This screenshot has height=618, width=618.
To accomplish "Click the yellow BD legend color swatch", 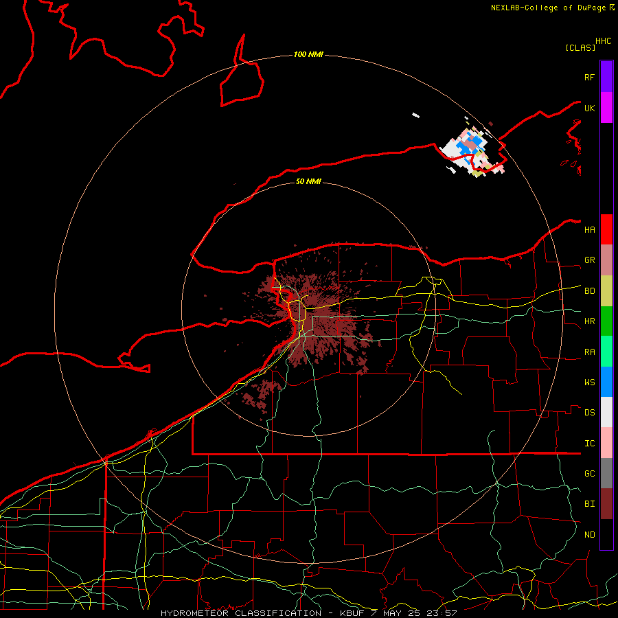I will 606,291.
